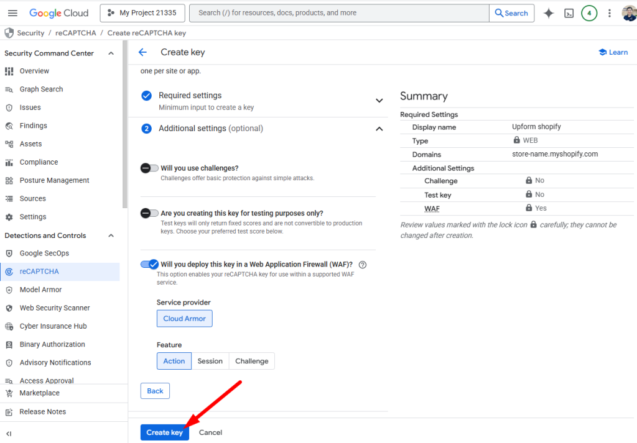Click the Issues sidebar icon
The image size is (637, 443).
(x=9, y=107)
